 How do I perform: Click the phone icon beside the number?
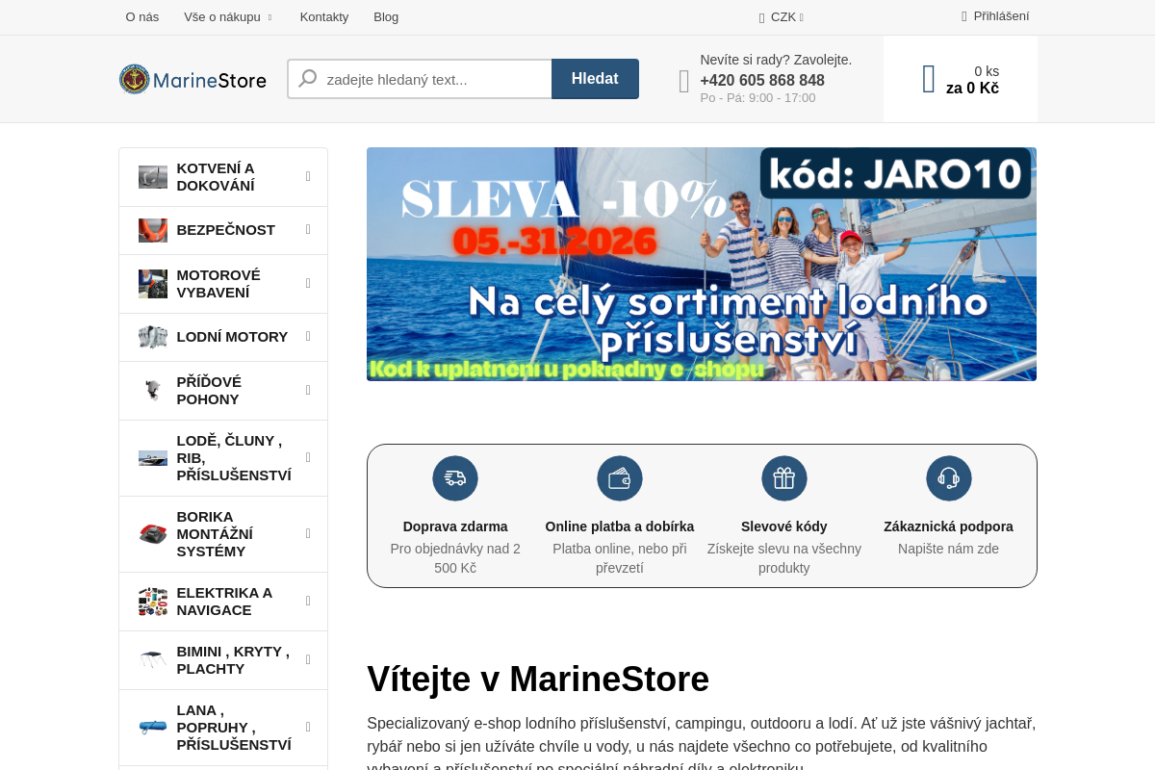click(684, 81)
